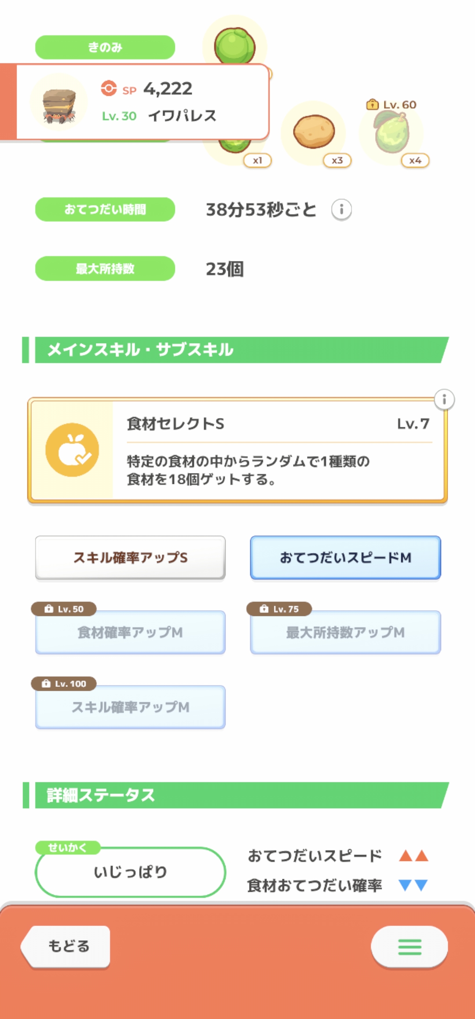This screenshot has width=475, height=1019.
Task: Tap the red up arrows for おてつだいスピード
Action: pyautogui.click(x=413, y=856)
